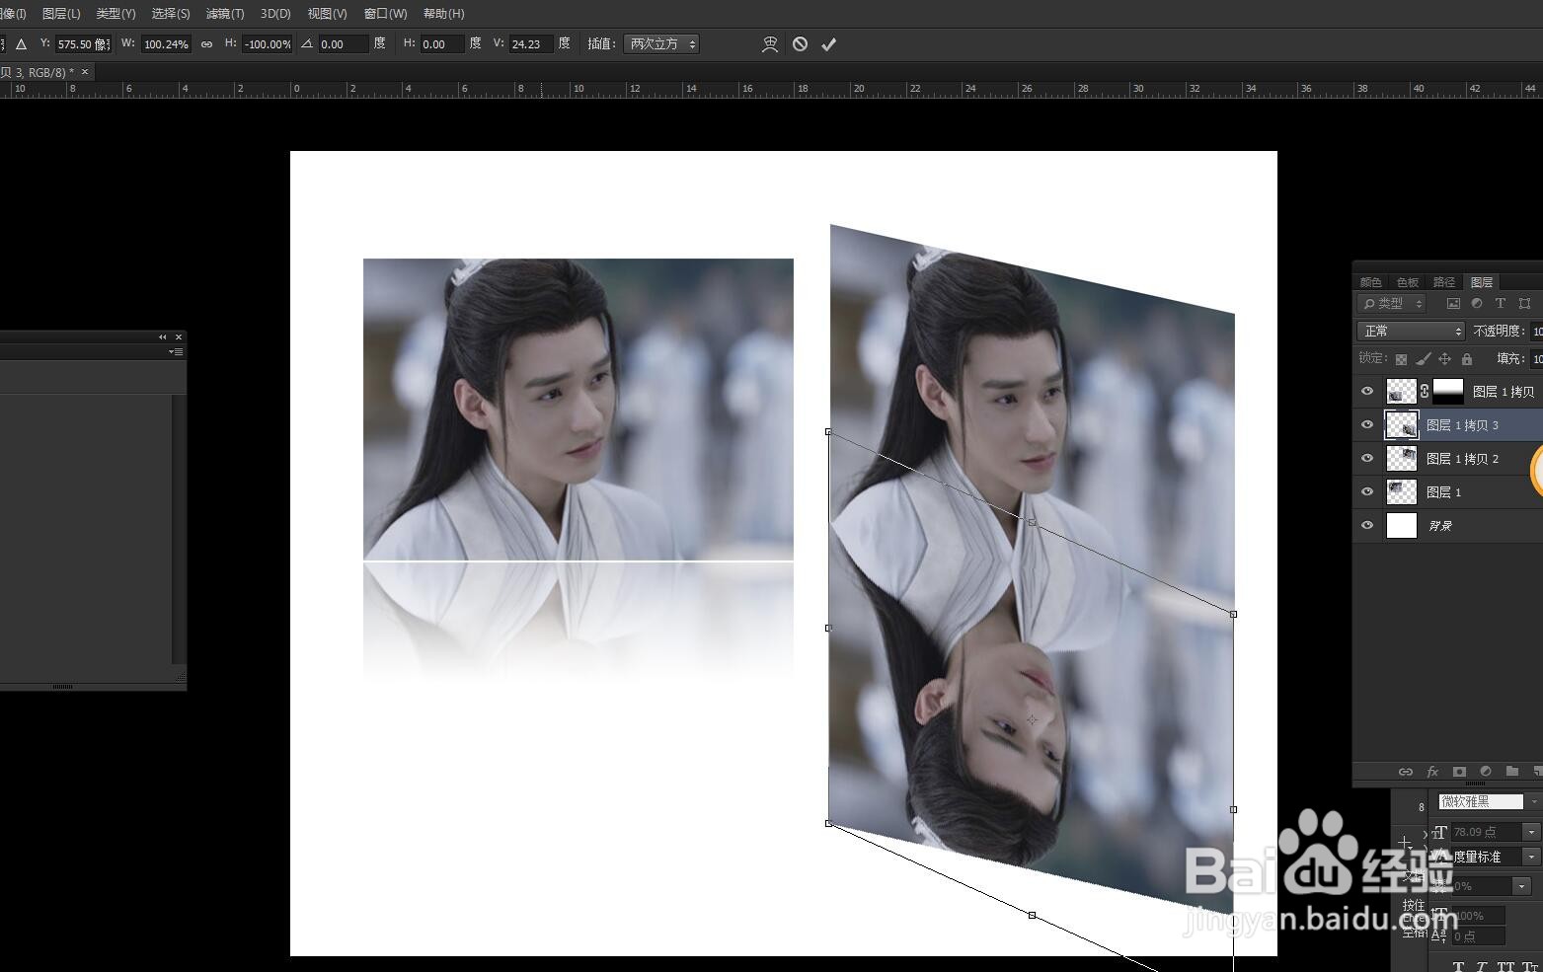Open the 滤镜(T) menu
Screen dimensions: 1543x972
(225, 14)
